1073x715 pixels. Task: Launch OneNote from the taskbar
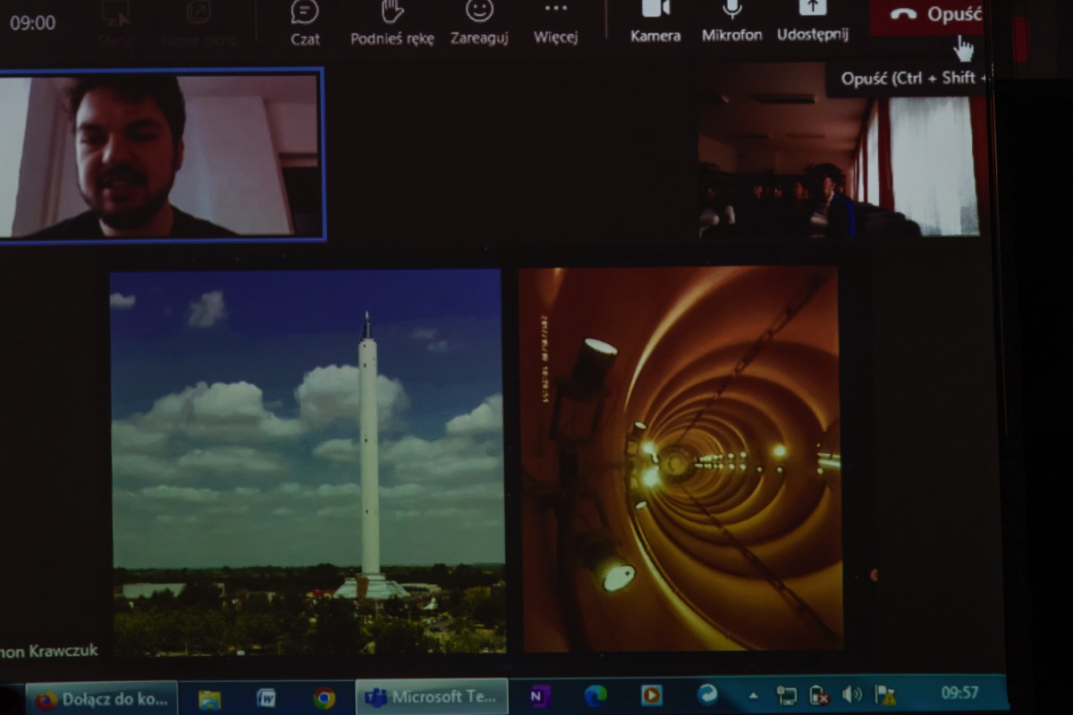539,696
